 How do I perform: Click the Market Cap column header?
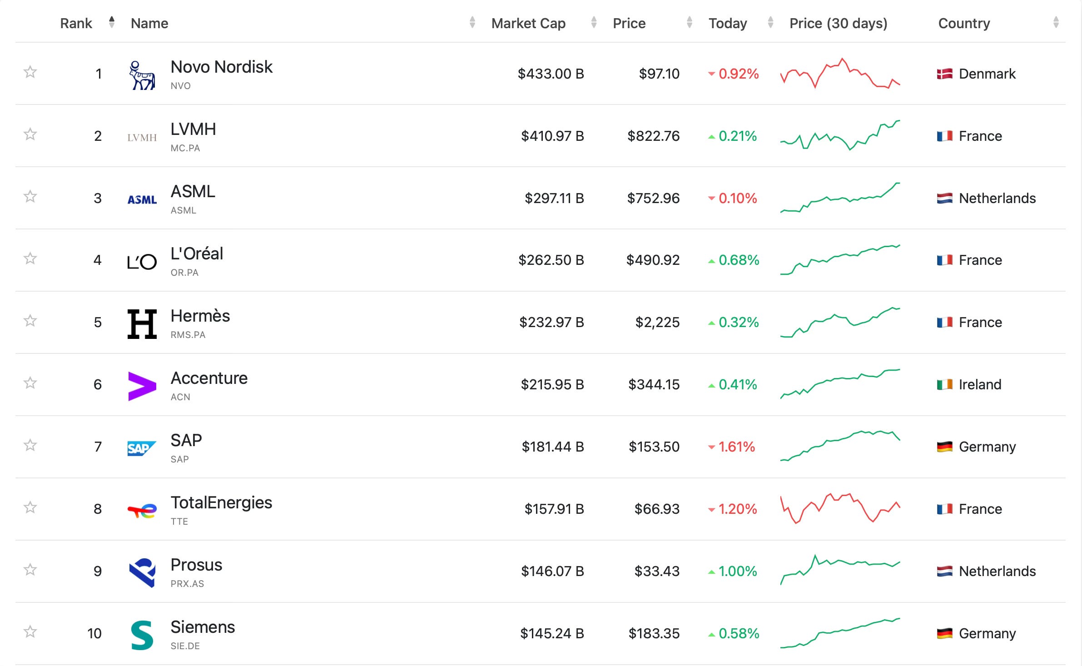coord(528,23)
